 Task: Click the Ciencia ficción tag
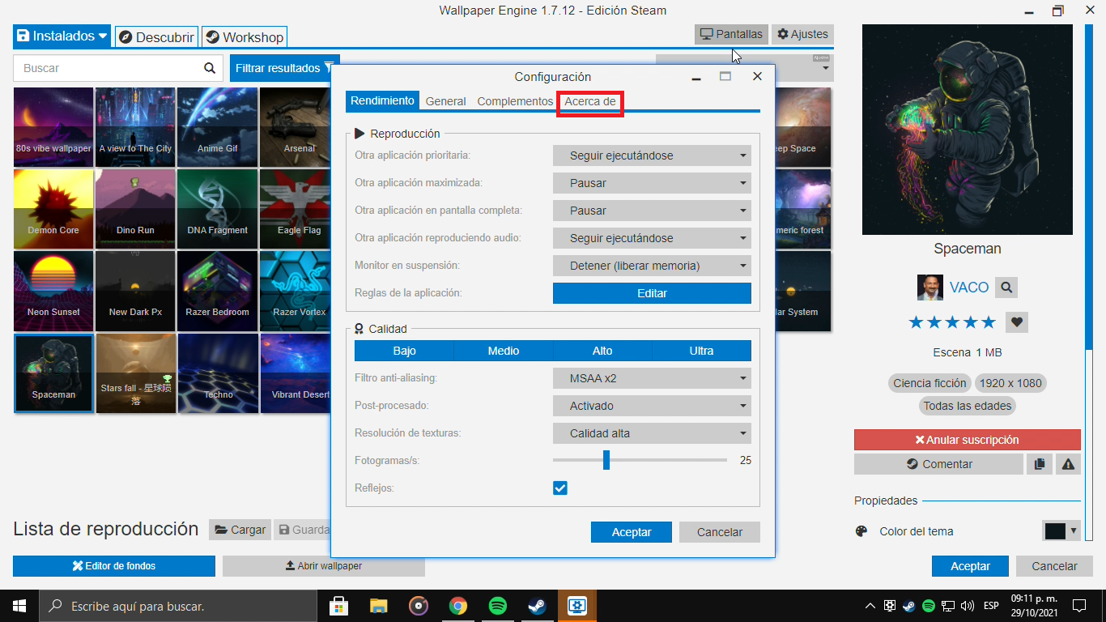click(x=929, y=383)
